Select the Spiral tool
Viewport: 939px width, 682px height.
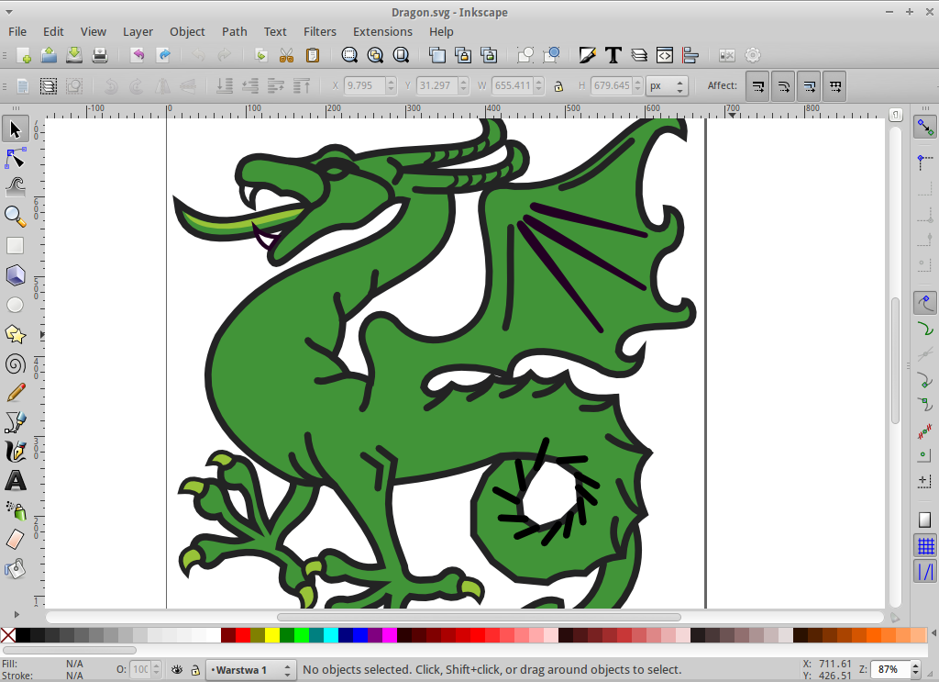[15, 363]
